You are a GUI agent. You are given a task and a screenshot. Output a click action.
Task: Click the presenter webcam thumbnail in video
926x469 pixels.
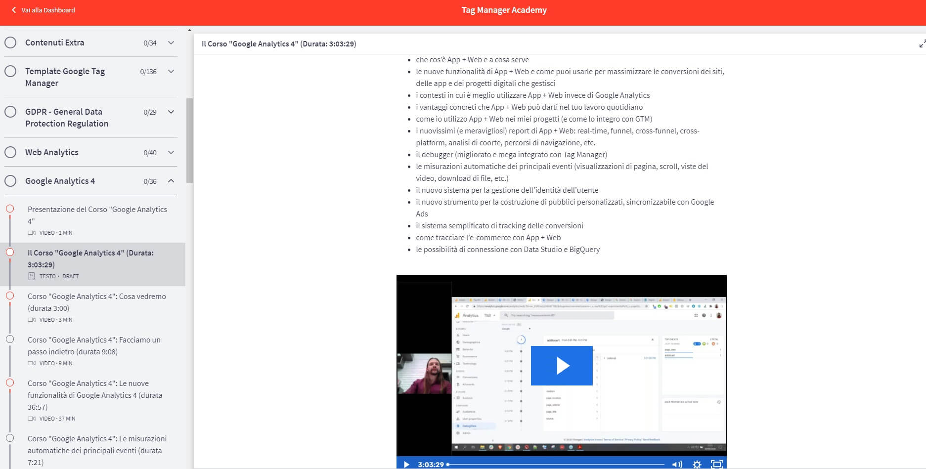click(424, 373)
